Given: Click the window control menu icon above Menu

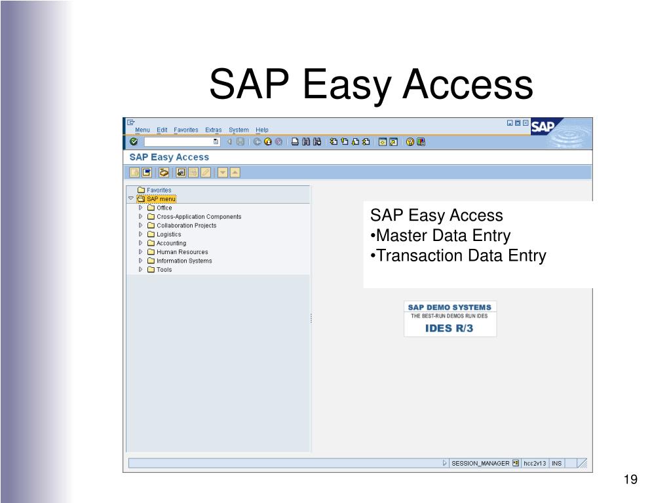Looking at the screenshot, I should pos(130,122).
